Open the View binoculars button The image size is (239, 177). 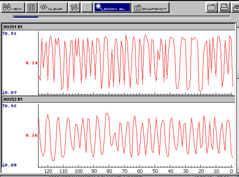pos(13,7)
